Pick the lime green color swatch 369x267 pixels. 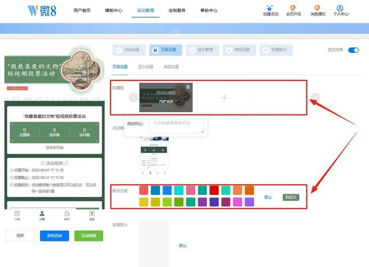point(167,202)
